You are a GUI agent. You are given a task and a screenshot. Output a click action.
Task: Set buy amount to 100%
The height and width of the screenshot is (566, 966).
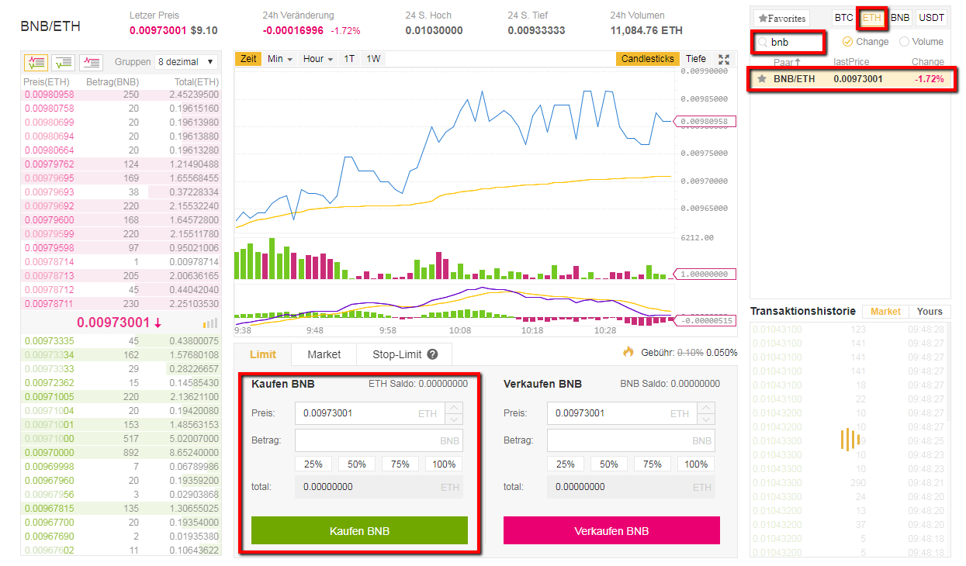(444, 464)
